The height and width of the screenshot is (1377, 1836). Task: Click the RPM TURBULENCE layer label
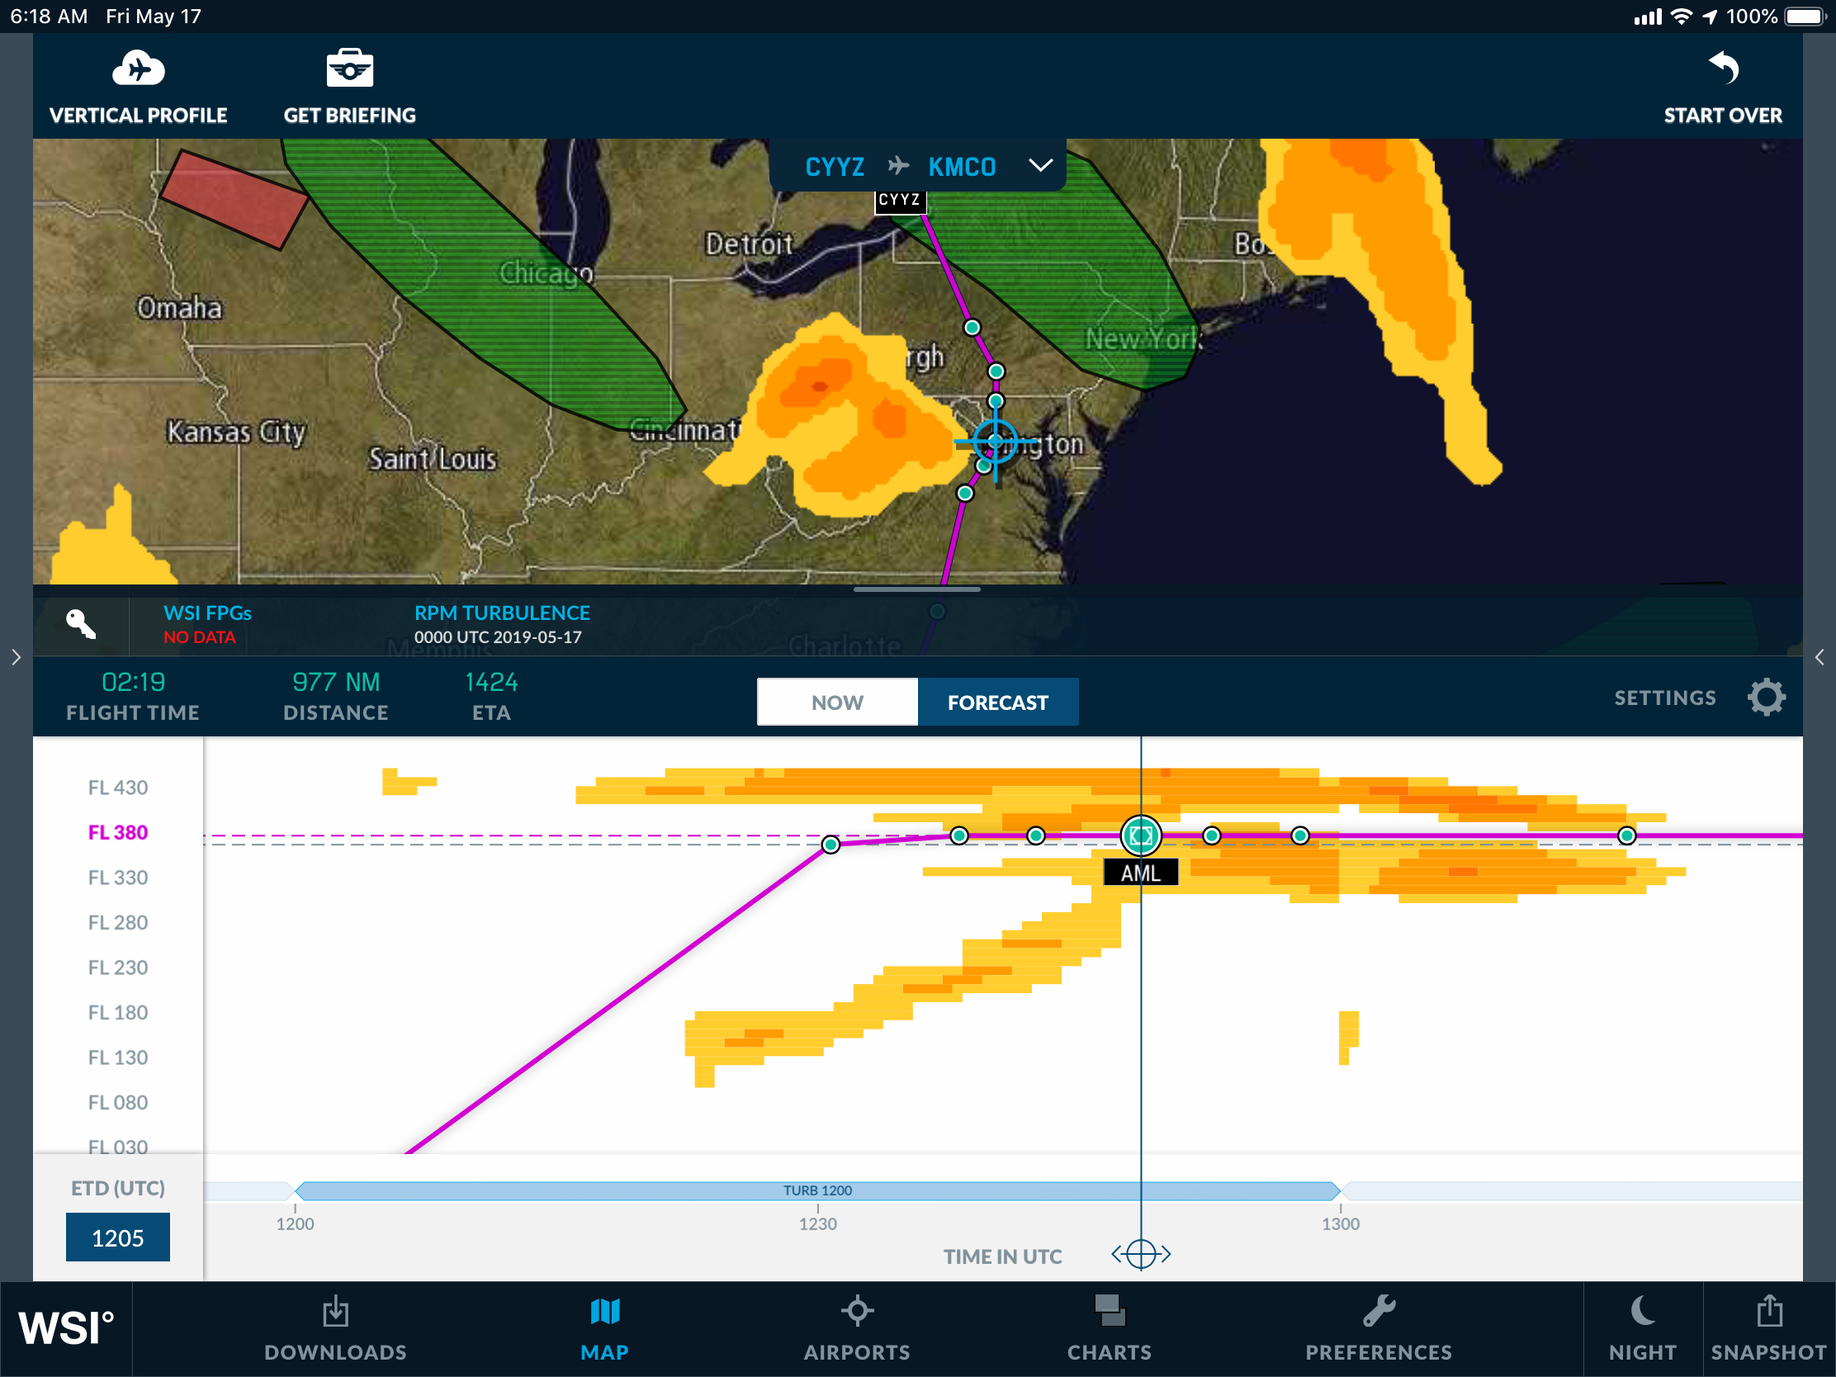click(501, 613)
